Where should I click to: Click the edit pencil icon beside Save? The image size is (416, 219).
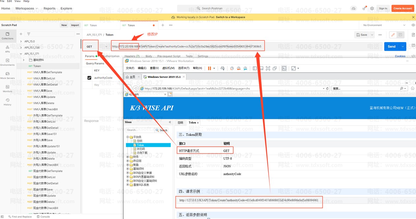point(393,35)
